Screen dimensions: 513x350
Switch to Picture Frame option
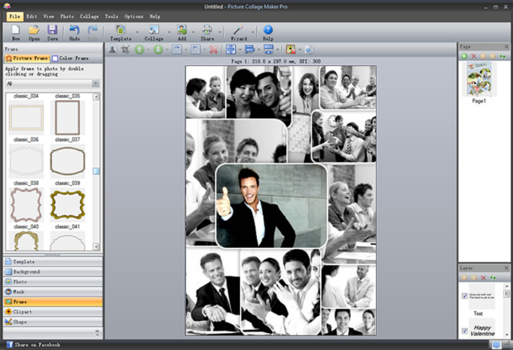[x=27, y=58]
